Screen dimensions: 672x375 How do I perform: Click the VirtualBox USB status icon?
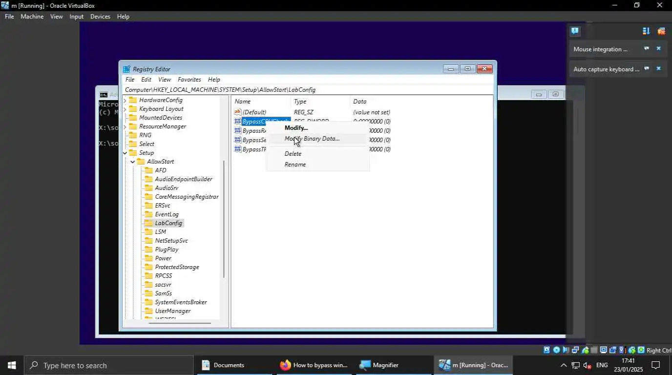(585, 350)
